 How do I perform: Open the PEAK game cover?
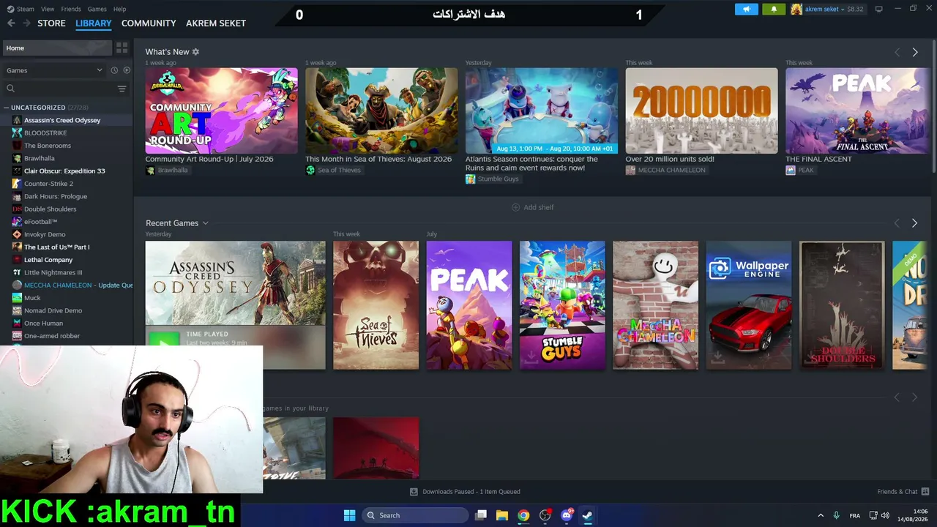coord(469,305)
